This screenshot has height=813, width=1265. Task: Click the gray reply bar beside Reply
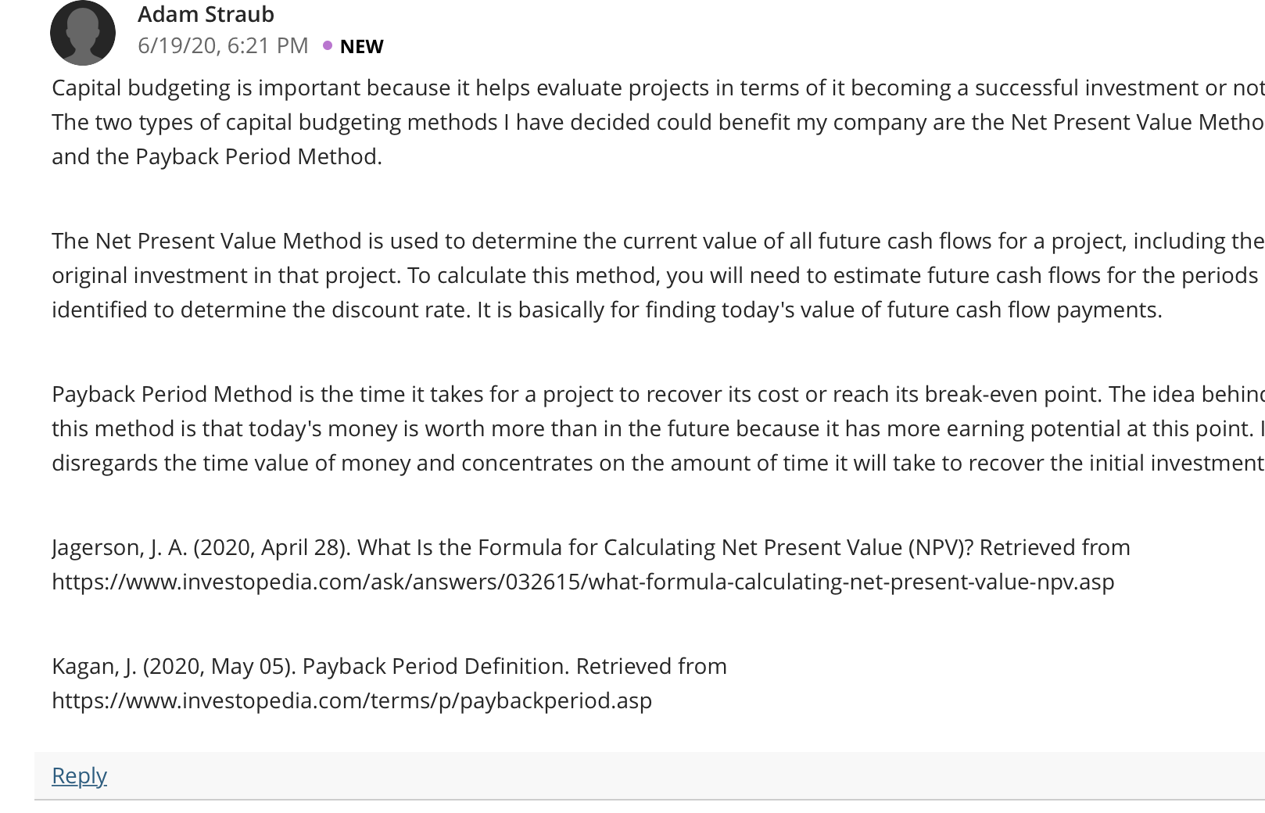point(650,775)
